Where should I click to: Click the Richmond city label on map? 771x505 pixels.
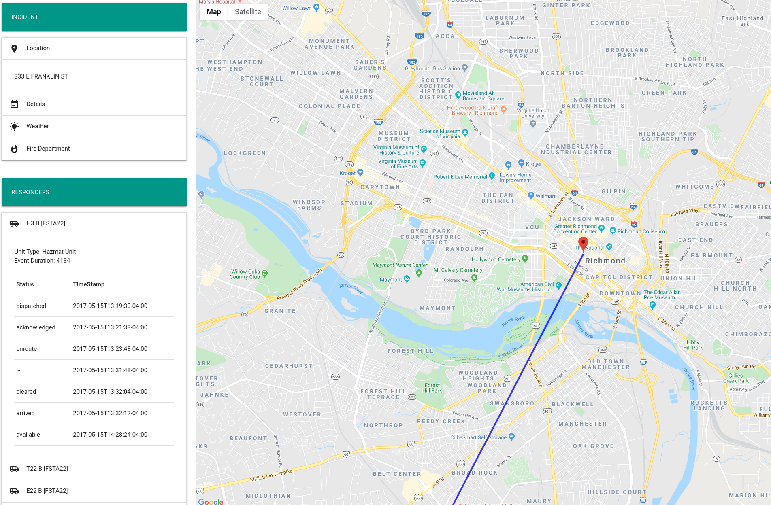(605, 261)
